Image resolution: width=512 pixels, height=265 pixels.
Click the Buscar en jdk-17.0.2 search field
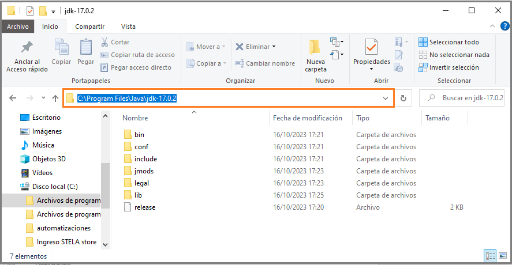(462, 98)
